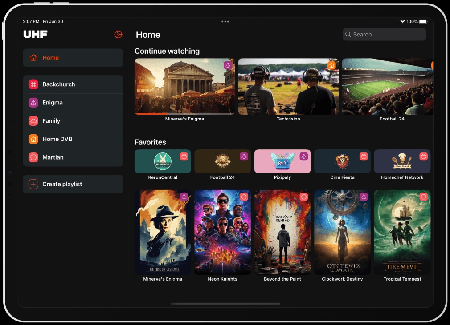Open the Family playlist

click(73, 121)
